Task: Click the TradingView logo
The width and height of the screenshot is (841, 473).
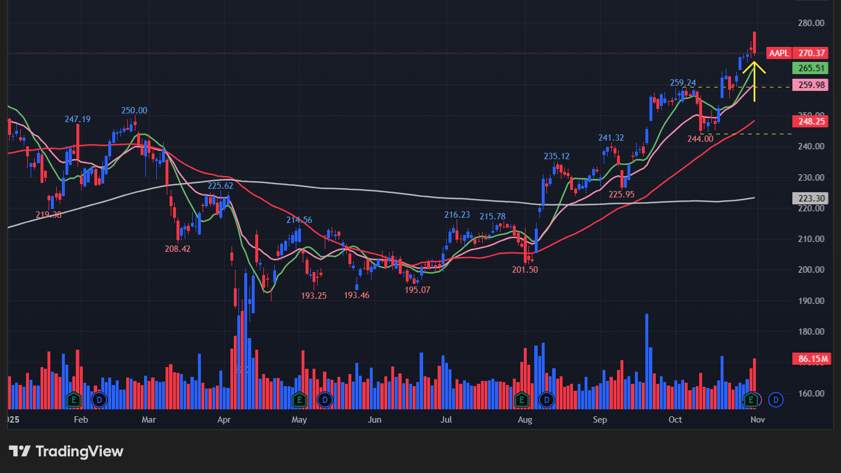Action: click(x=66, y=452)
